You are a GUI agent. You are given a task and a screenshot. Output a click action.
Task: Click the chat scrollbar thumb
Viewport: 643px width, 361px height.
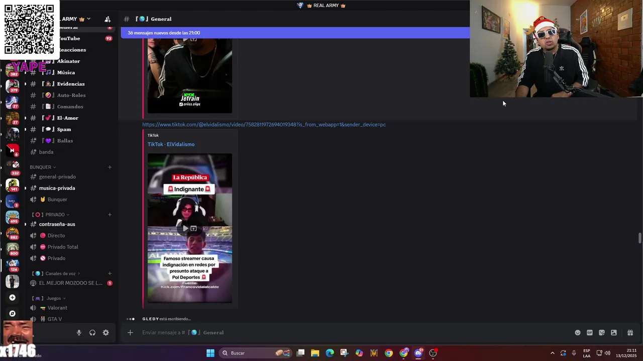pos(639,238)
